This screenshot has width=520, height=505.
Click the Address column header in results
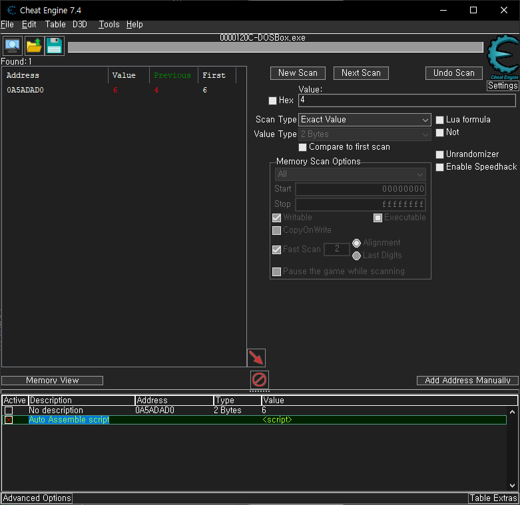(x=55, y=75)
